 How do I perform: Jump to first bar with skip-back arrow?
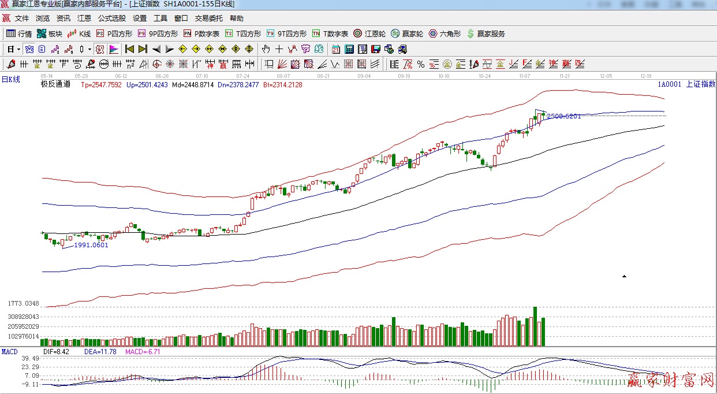coord(130,49)
